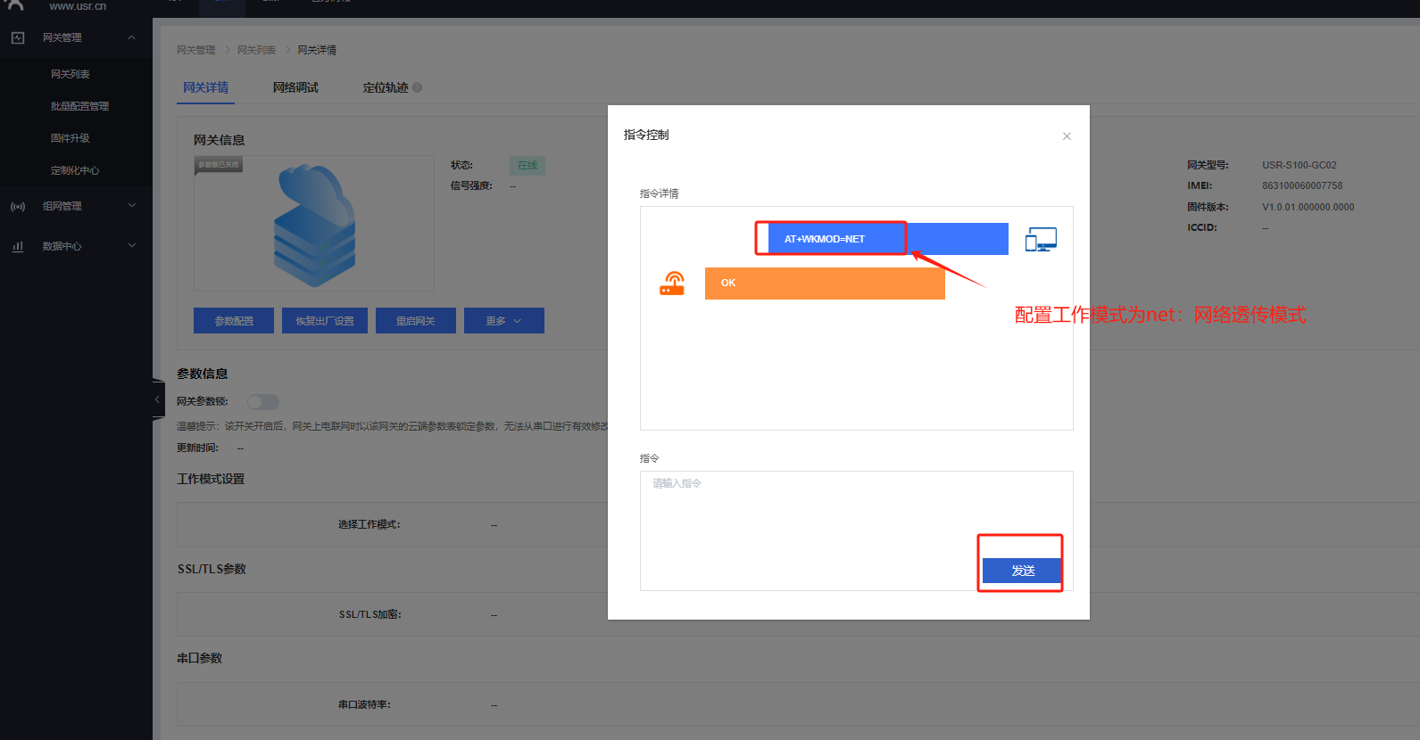Click the help icon beside 定位轨迹
1420x740 pixels.
click(418, 87)
